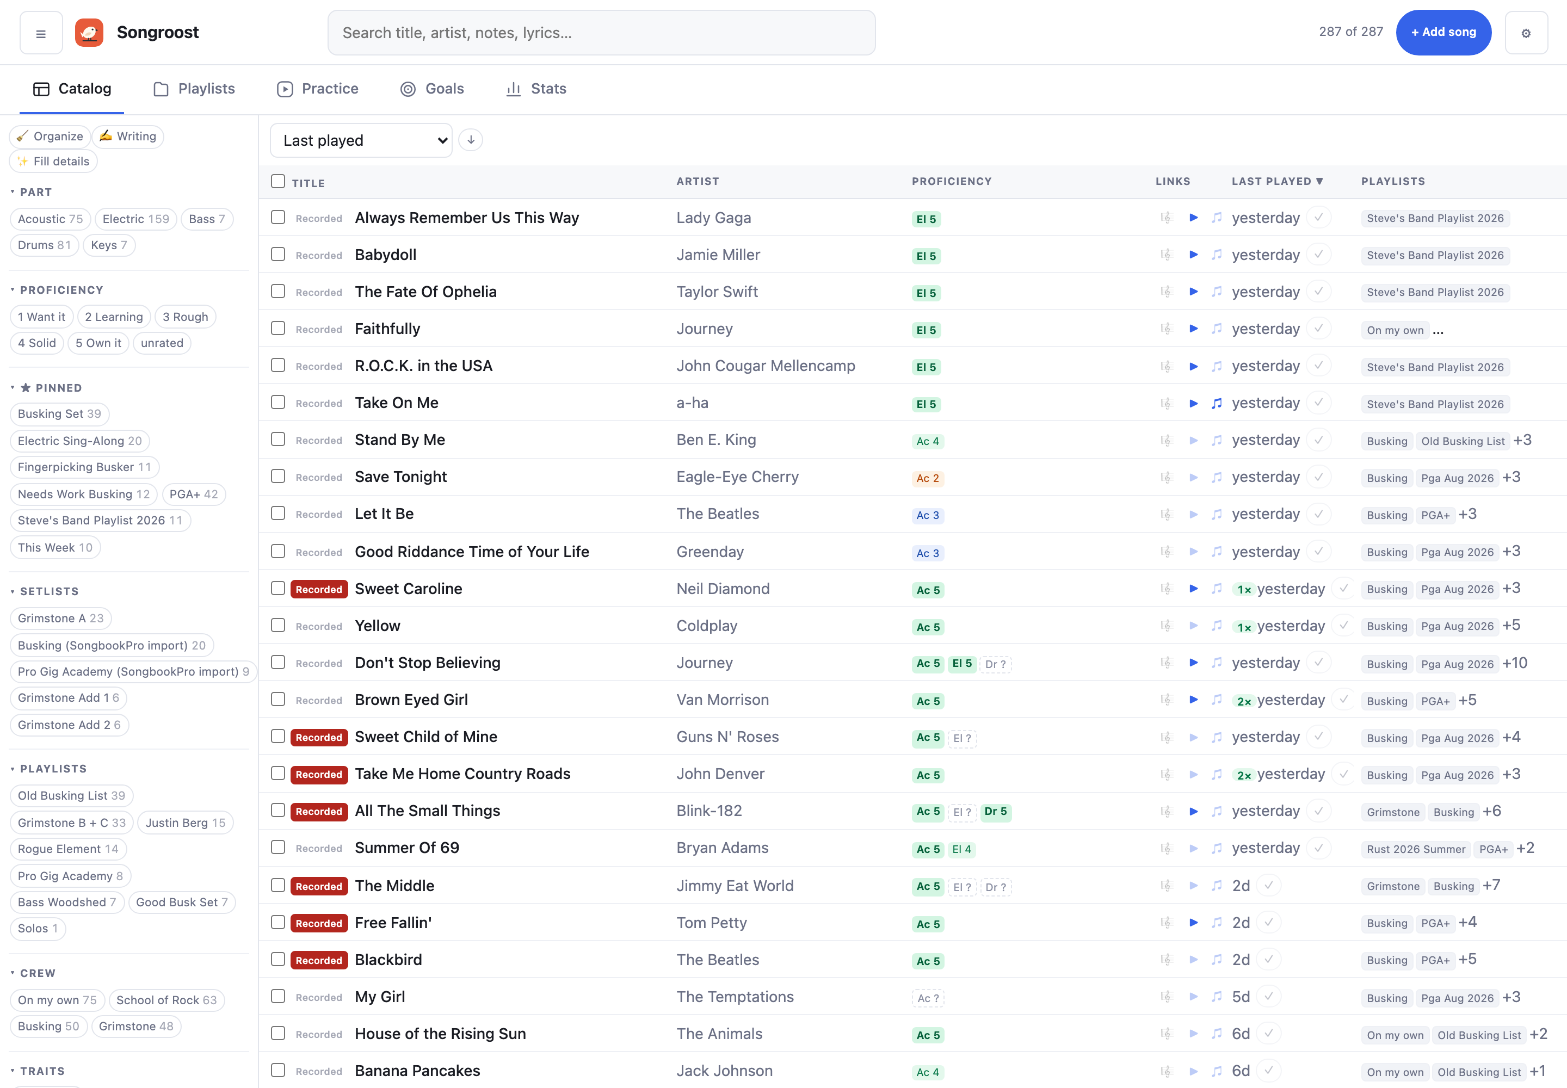Collapse the PROFICIENCY filter section
Viewport: 1567px width, 1088px height.
click(57, 290)
